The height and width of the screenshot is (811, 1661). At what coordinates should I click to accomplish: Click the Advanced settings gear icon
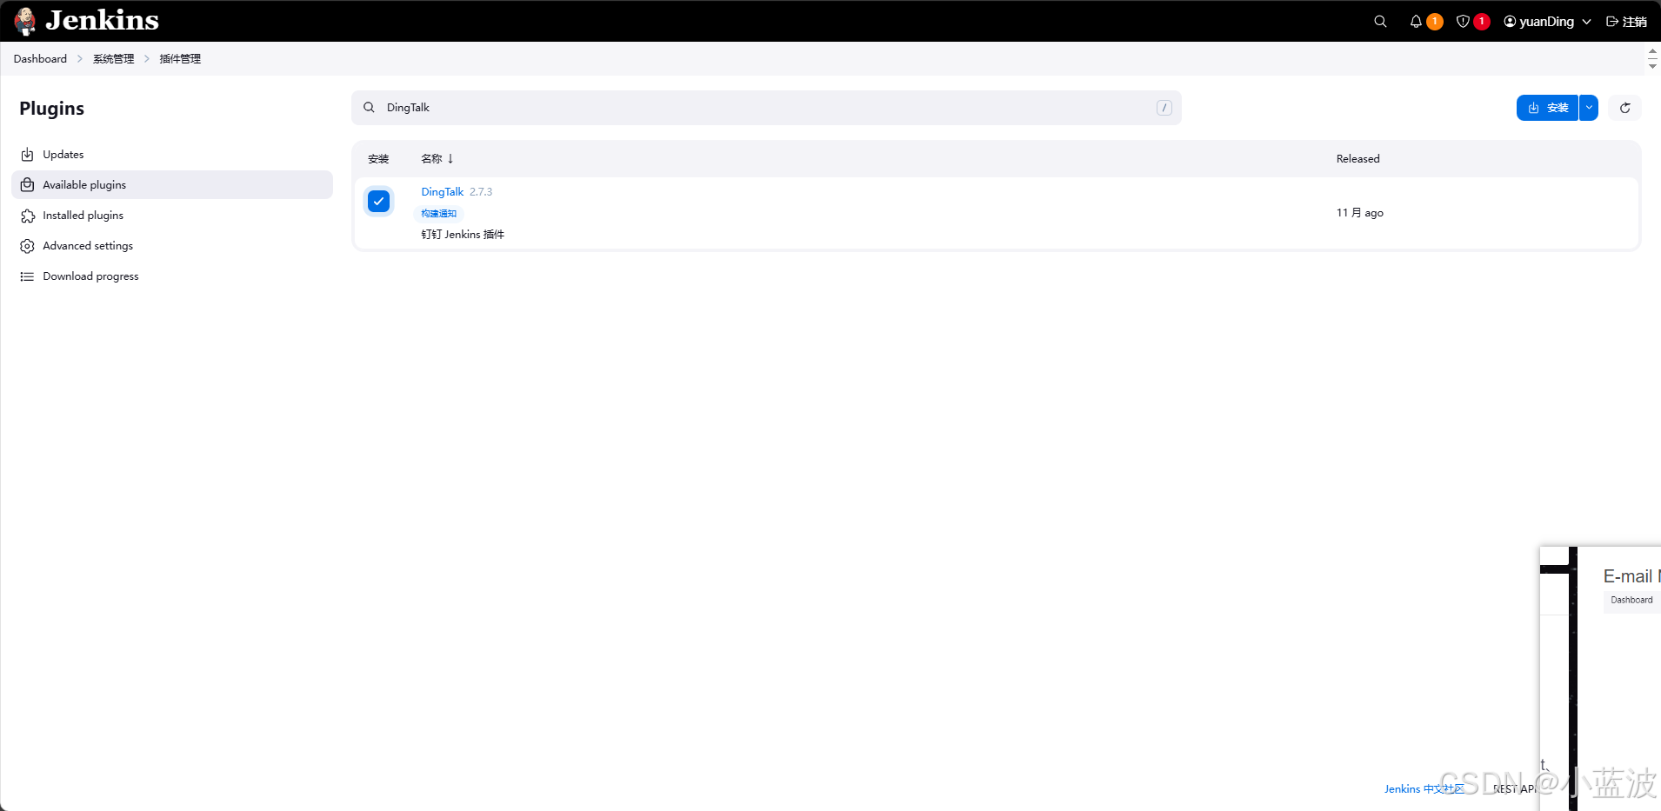tap(27, 246)
